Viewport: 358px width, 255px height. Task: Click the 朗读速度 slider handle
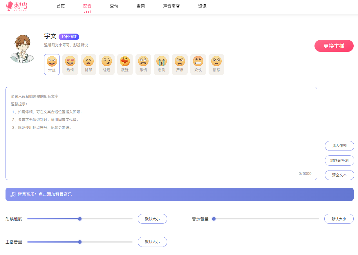coord(80,219)
